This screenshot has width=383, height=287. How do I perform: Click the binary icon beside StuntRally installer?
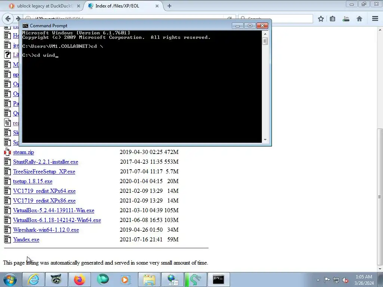click(7, 161)
